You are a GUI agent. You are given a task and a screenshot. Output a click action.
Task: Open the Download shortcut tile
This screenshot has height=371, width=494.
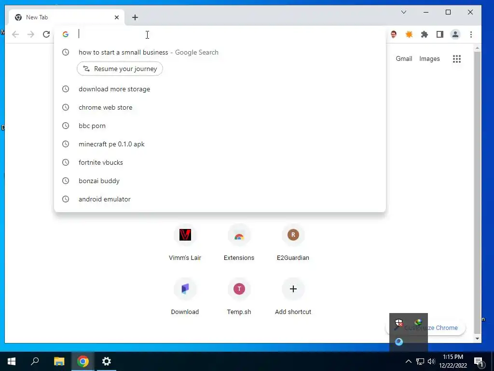coord(185,297)
